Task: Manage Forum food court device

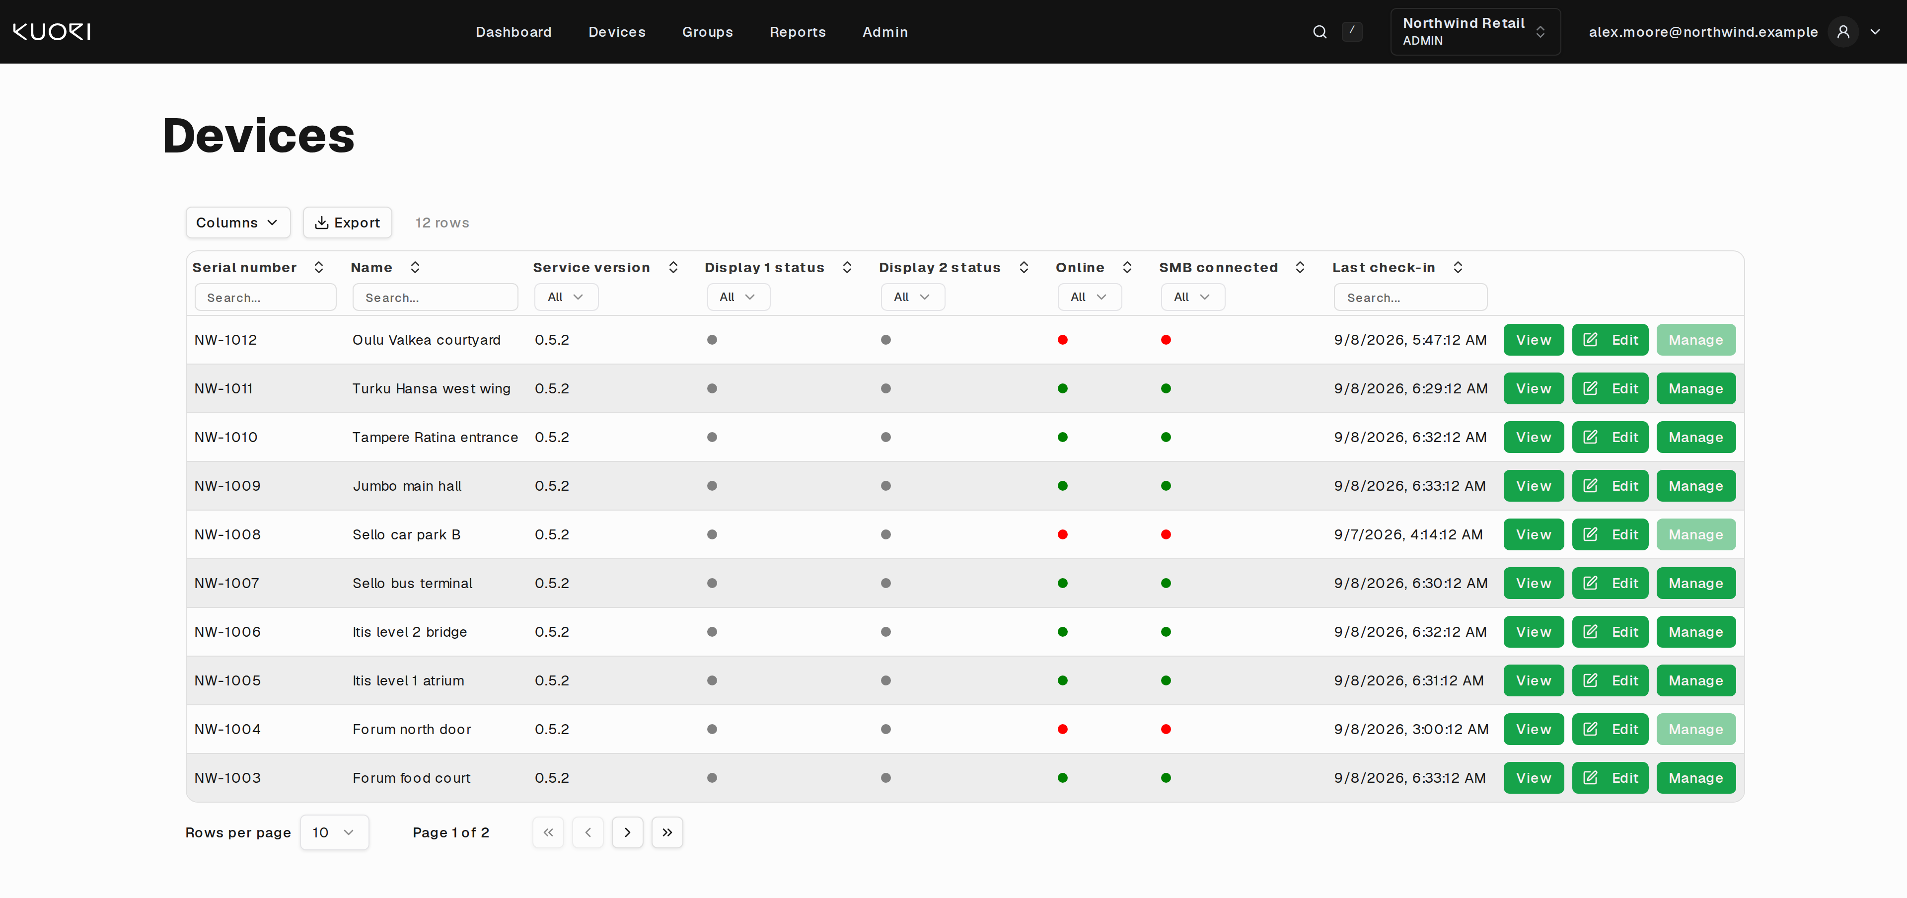Action: pyautogui.click(x=1695, y=778)
